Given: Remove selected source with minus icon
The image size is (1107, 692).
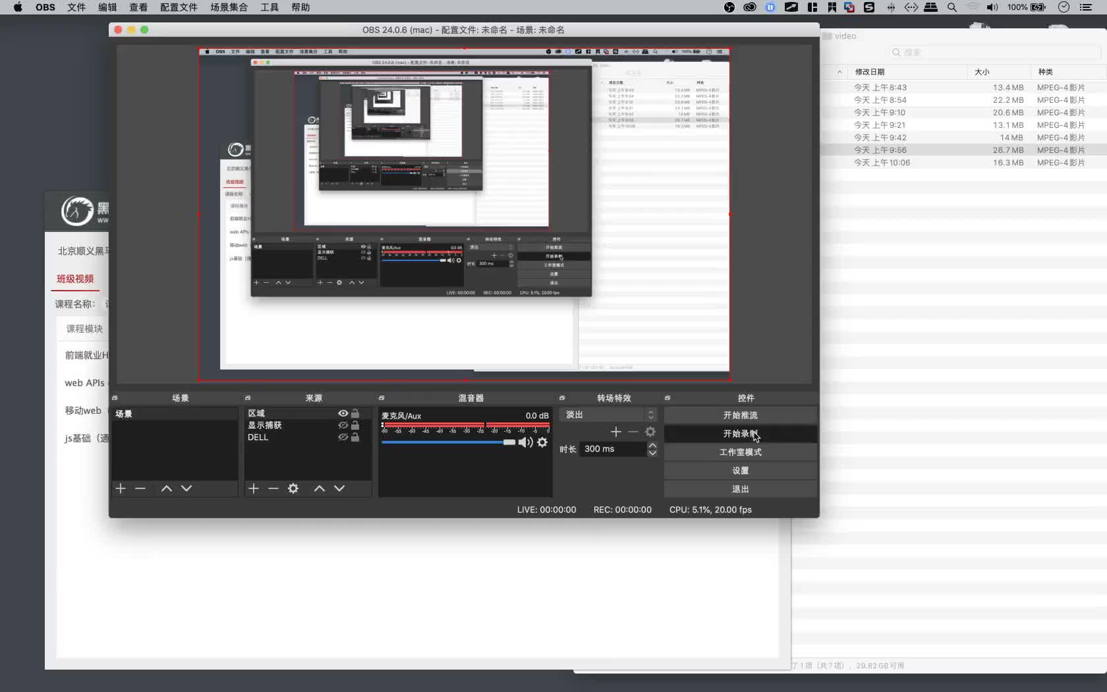Looking at the screenshot, I should coord(273,488).
